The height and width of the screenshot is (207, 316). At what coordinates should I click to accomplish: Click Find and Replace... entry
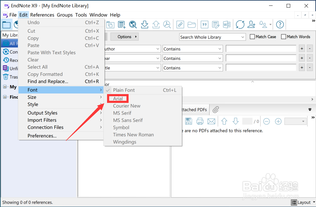pyautogui.click(x=61, y=81)
